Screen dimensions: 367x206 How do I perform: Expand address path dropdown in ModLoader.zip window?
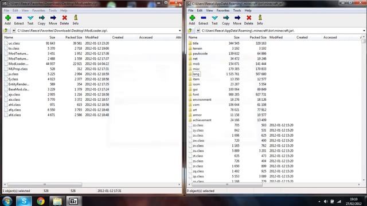click(x=179, y=30)
